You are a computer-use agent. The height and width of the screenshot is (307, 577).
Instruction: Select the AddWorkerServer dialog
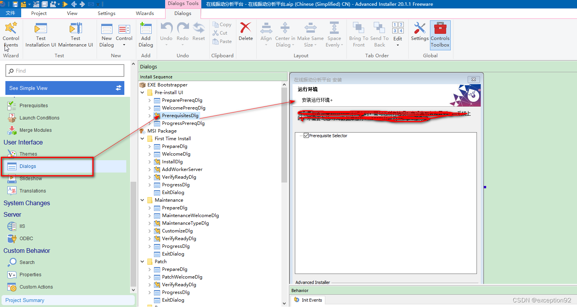tap(182, 169)
